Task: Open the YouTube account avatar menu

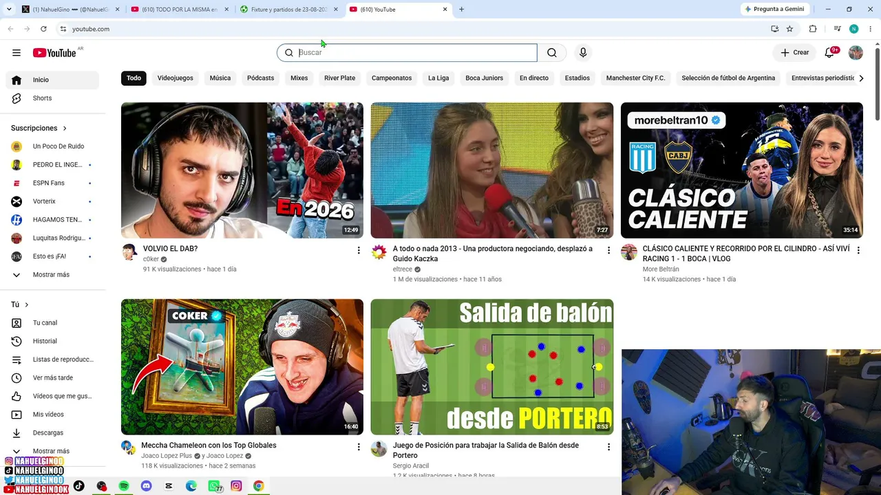Action: [x=856, y=53]
